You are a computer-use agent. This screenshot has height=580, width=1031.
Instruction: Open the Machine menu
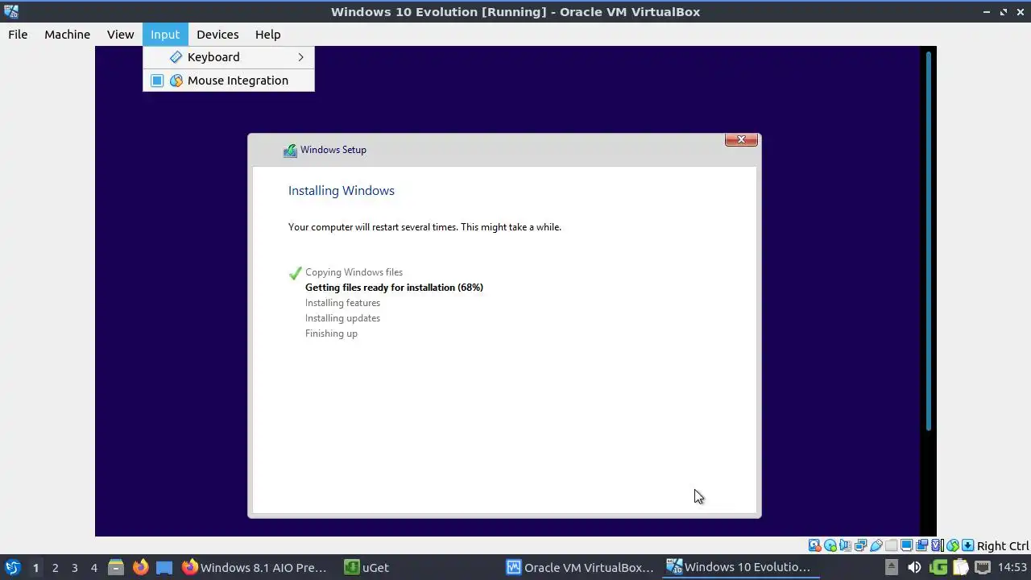tap(67, 34)
